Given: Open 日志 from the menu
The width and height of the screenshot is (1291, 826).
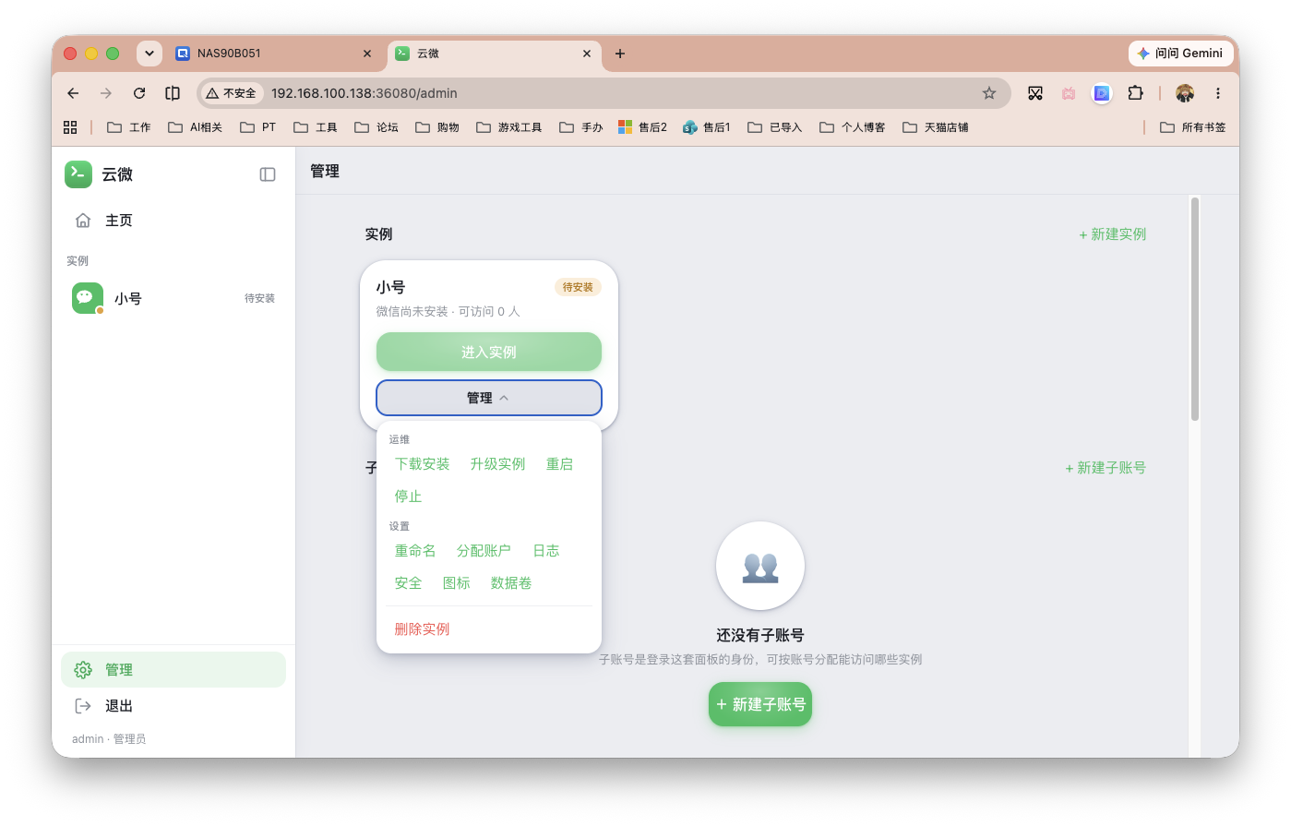Looking at the screenshot, I should pos(546,551).
